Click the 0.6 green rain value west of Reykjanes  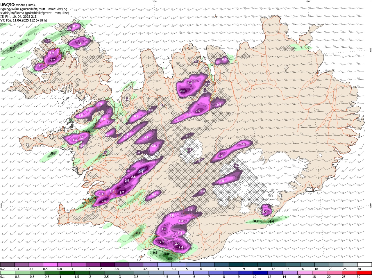tap(53, 153)
